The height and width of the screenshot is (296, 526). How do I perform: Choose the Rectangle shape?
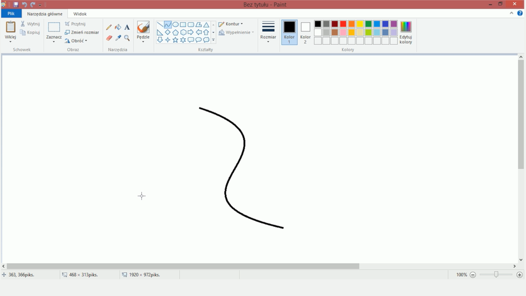(183, 25)
